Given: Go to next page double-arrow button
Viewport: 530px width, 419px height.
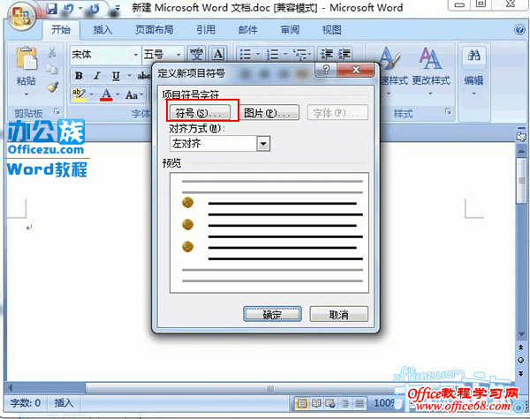Looking at the screenshot, I should point(521,373).
